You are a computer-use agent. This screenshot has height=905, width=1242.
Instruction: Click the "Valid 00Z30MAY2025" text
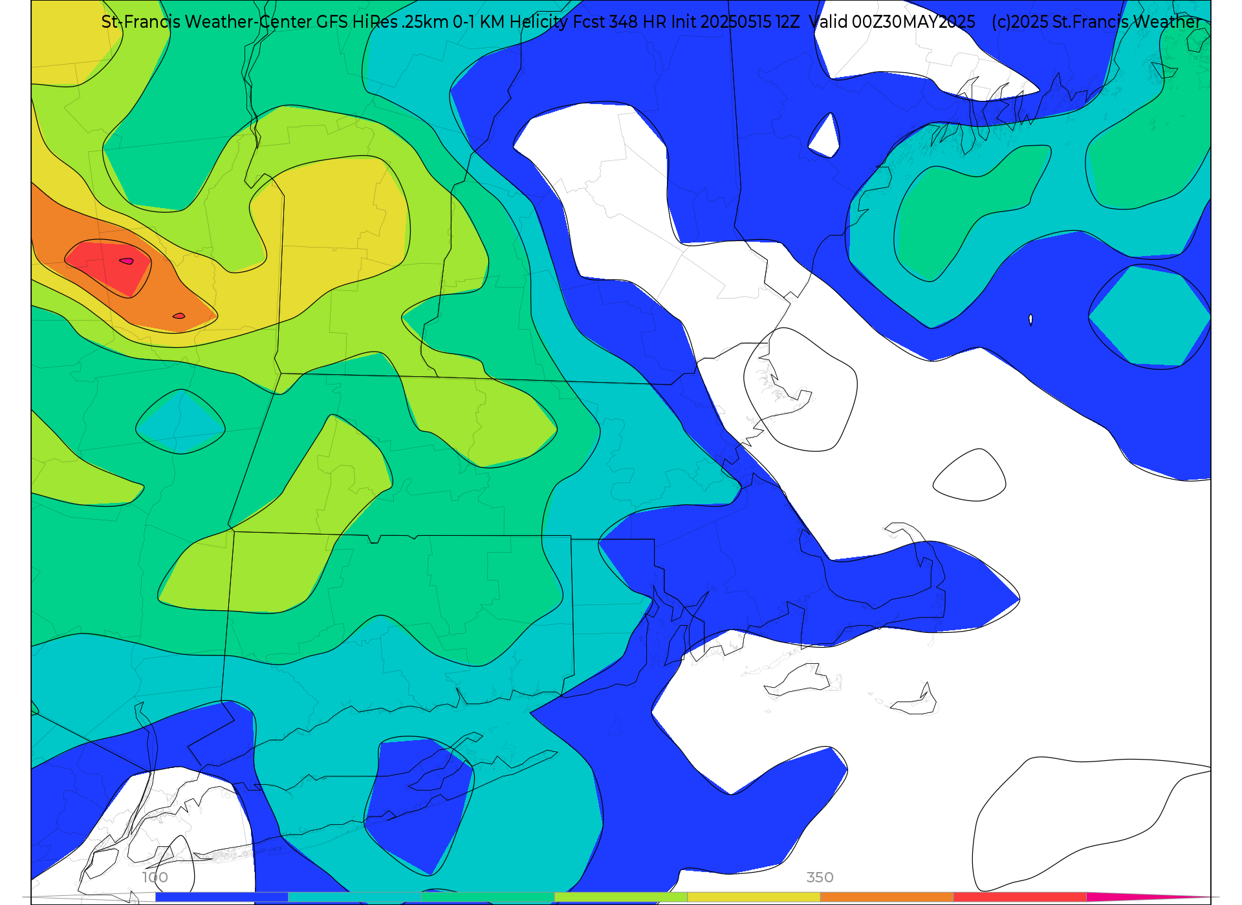[892, 22]
